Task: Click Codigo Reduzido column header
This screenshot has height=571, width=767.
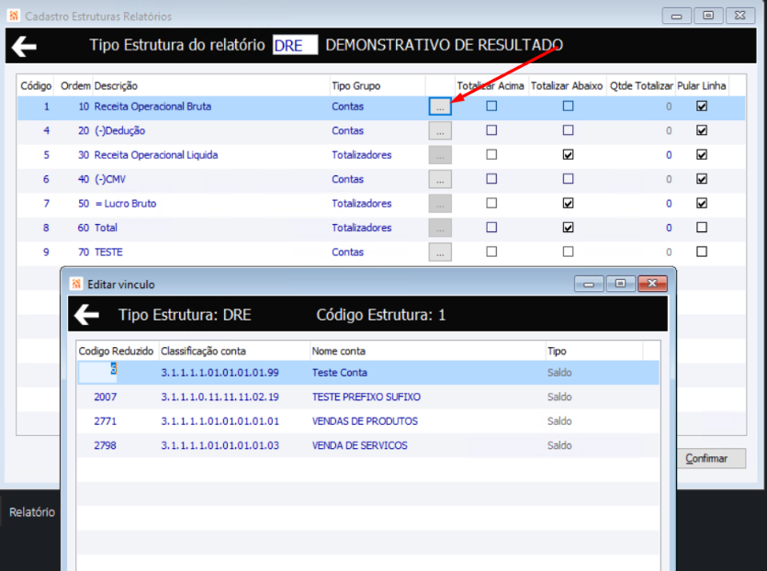Action: click(116, 351)
